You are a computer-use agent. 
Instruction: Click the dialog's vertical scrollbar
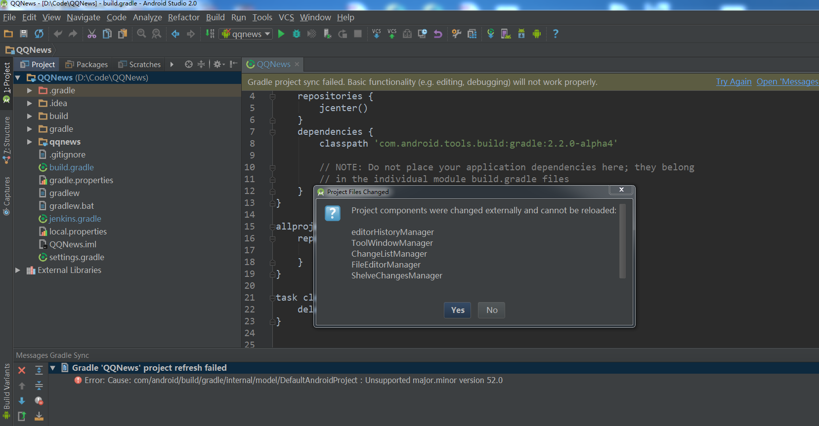pos(622,241)
